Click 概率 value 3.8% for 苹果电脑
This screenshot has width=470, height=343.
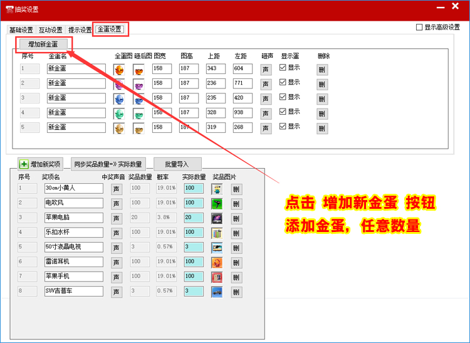166,218
